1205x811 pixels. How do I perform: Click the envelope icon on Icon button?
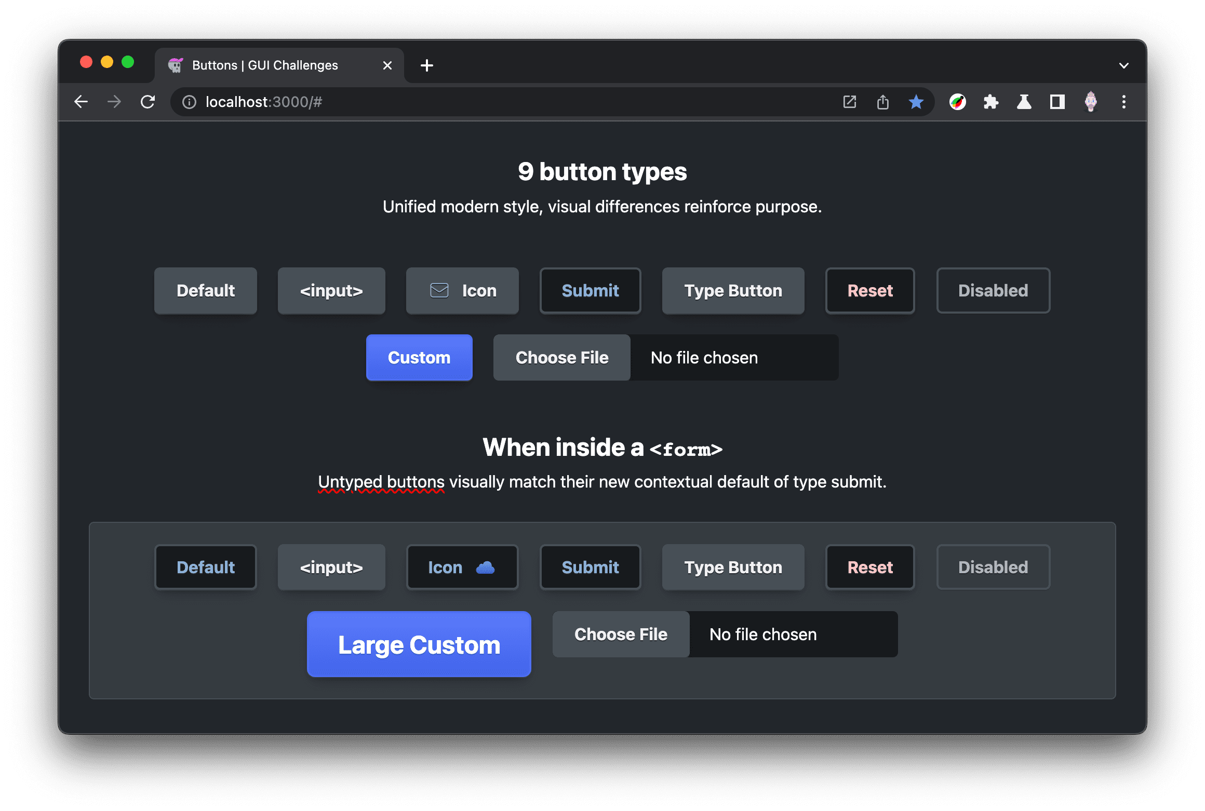439,290
